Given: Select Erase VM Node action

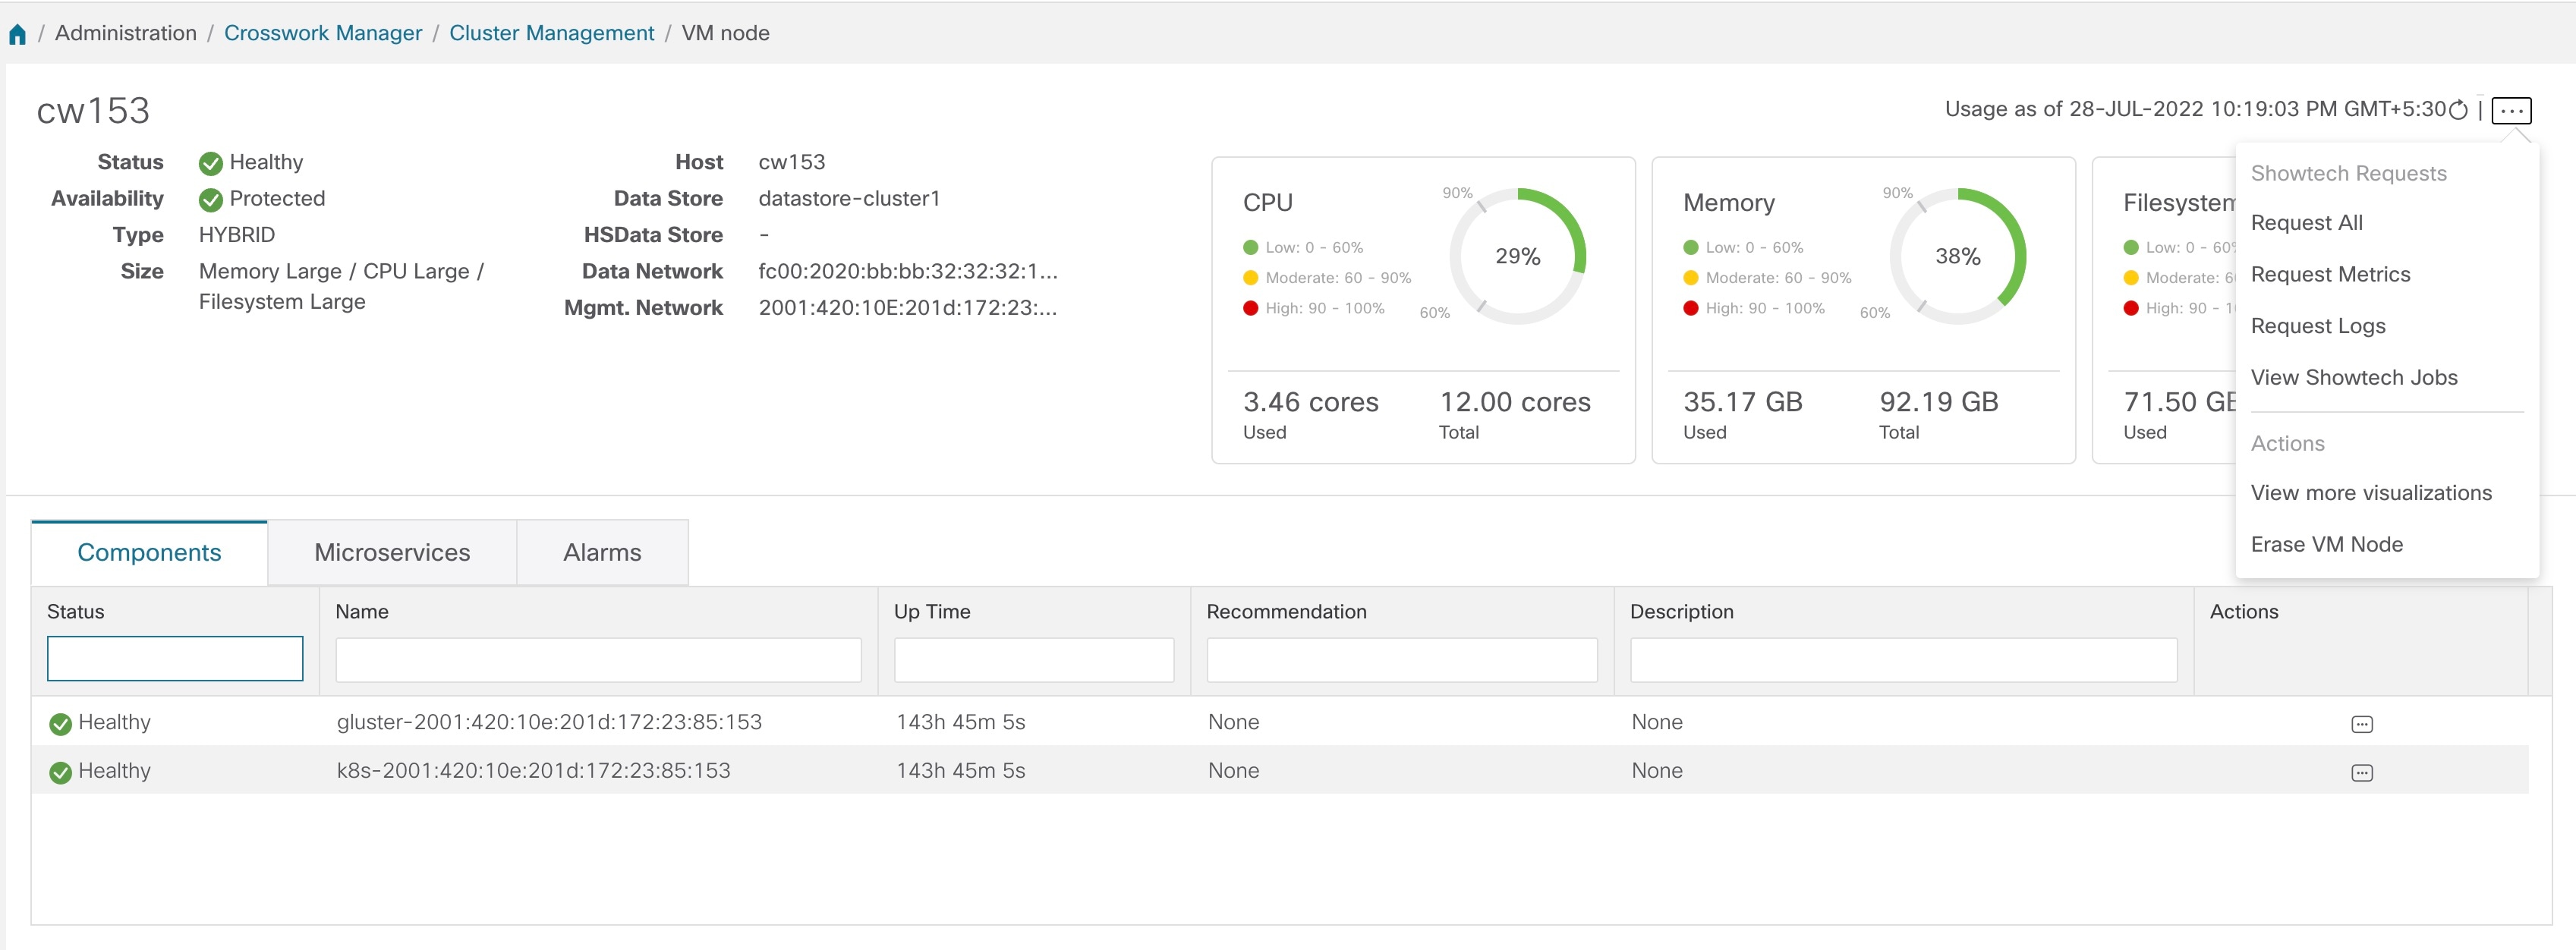Looking at the screenshot, I should (x=2327, y=544).
